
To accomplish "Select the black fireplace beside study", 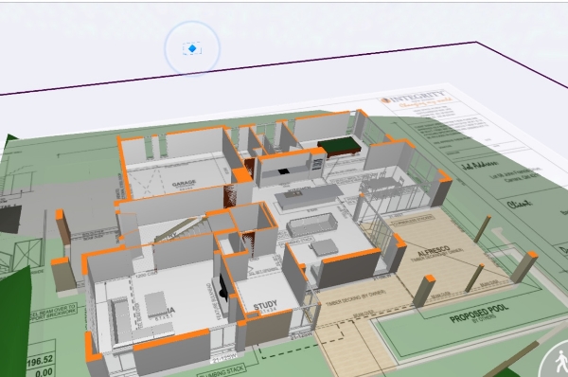I will click(x=223, y=289).
